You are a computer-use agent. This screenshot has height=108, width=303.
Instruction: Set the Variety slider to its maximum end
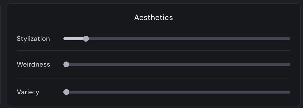click(289, 92)
